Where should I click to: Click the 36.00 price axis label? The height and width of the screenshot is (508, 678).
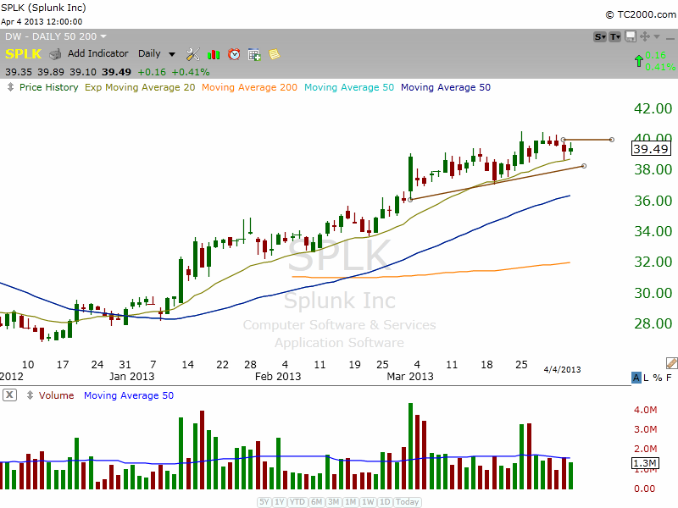[x=653, y=201]
